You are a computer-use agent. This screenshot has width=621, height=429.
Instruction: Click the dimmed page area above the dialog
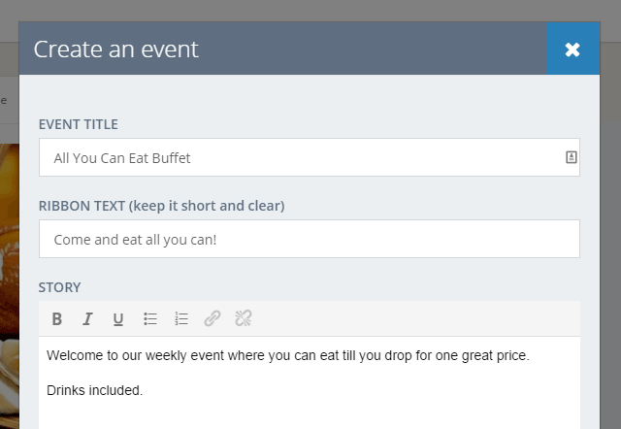[310, 10]
